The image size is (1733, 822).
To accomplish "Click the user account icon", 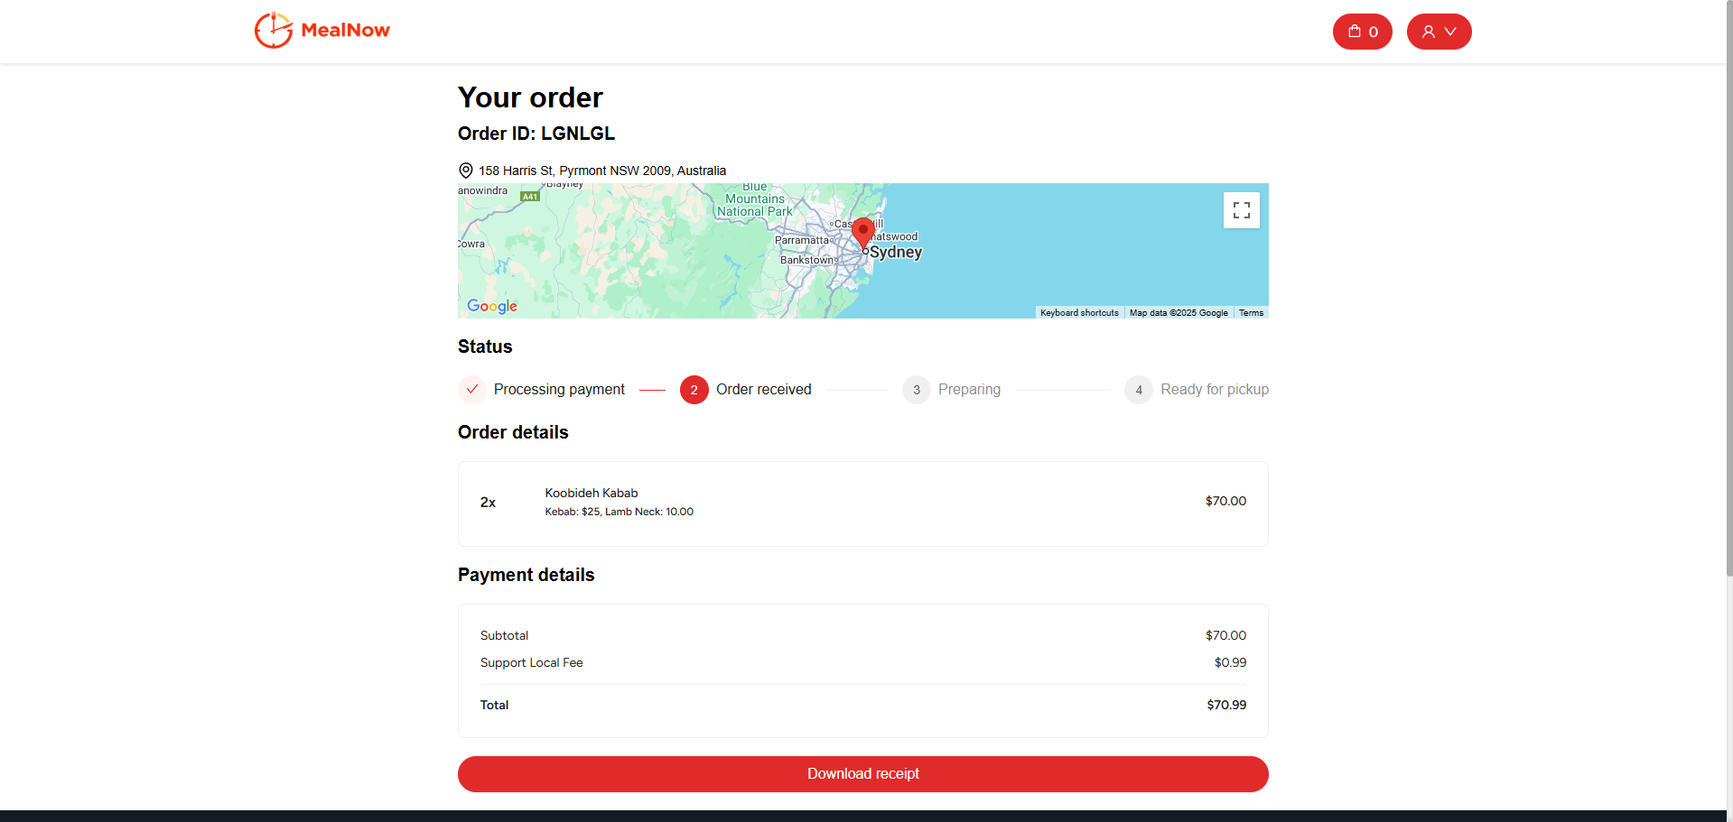I will (x=1429, y=32).
